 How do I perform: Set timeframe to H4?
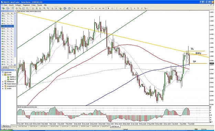pyautogui.click(x=93, y=8)
